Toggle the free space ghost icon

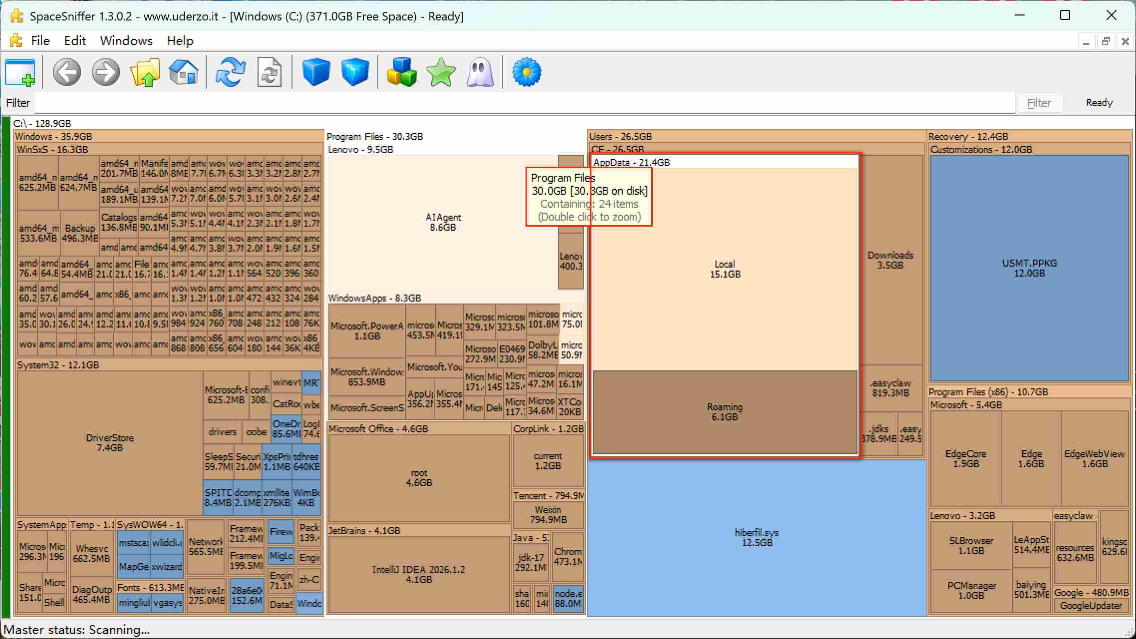tap(480, 72)
